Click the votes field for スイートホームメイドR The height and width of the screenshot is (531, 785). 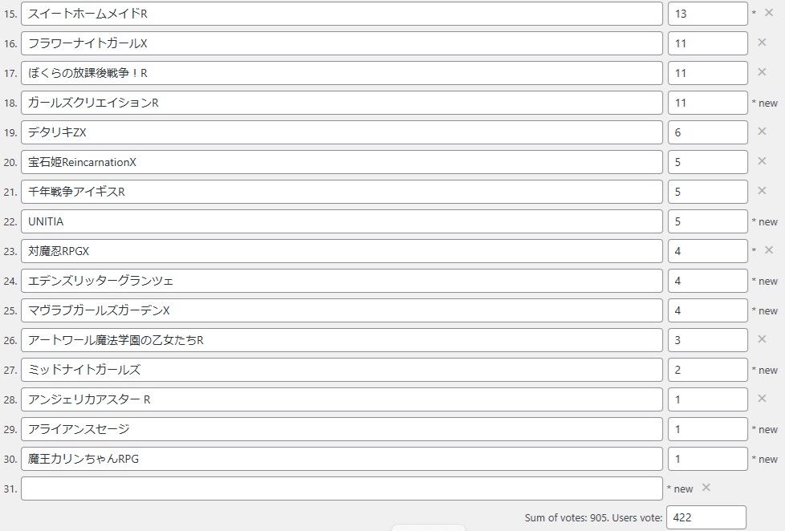tap(706, 14)
